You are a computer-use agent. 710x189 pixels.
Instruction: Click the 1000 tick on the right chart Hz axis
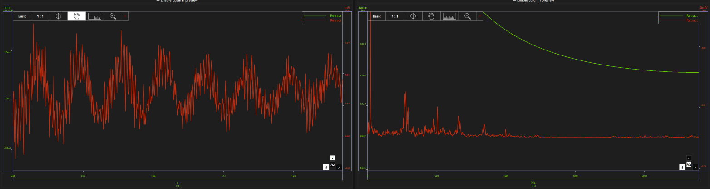click(x=506, y=175)
